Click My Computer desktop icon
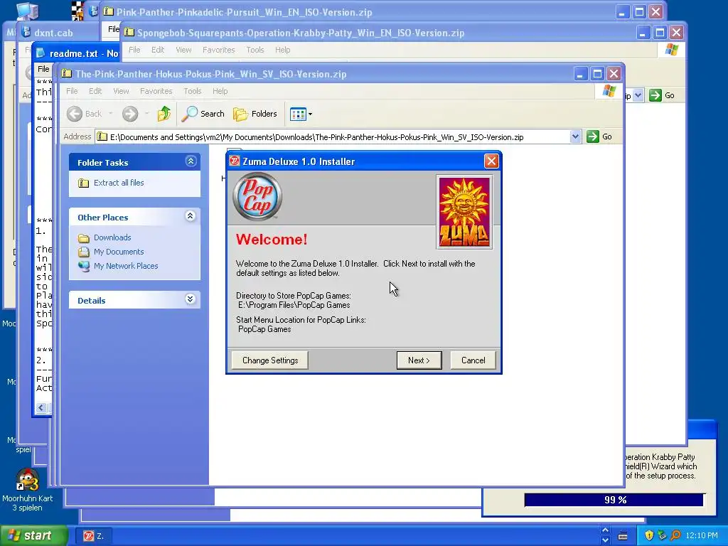 tap(28, 10)
